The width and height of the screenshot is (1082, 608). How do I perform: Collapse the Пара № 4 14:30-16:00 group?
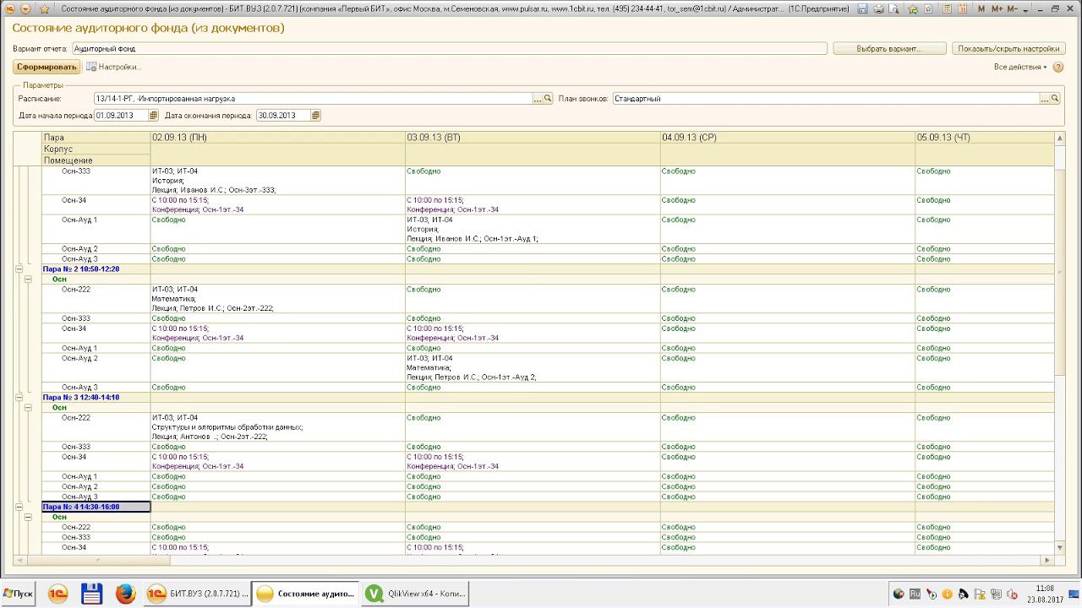(19, 508)
